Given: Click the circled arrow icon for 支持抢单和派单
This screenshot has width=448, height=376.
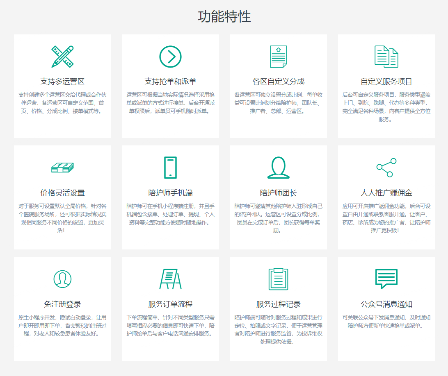Looking at the screenshot, I should 170,57.
